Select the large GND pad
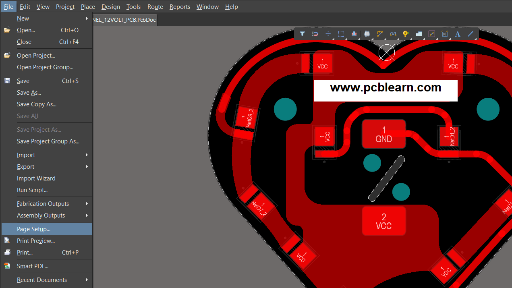The width and height of the screenshot is (512, 288). click(x=383, y=135)
